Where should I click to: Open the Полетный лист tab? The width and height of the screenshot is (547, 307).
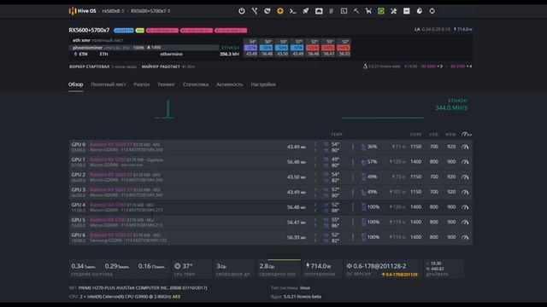tap(109, 84)
